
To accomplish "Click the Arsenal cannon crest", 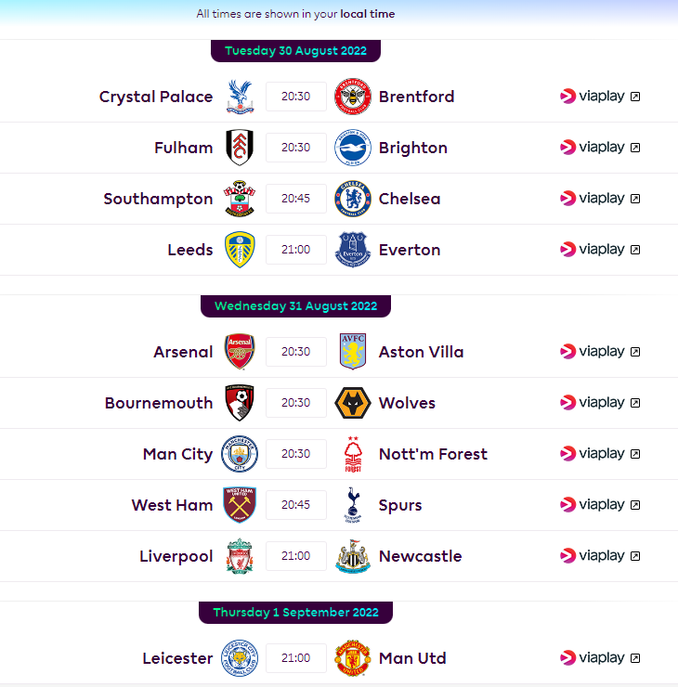I will point(240,352).
